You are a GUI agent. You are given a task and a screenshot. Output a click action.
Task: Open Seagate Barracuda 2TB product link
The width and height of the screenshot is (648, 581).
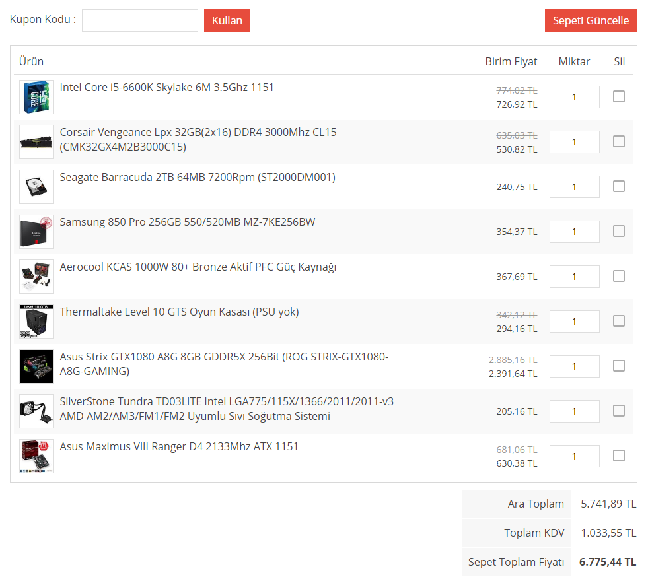click(x=198, y=177)
